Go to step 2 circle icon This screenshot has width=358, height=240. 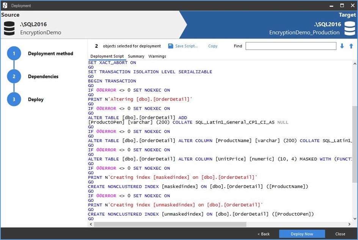[14, 76]
